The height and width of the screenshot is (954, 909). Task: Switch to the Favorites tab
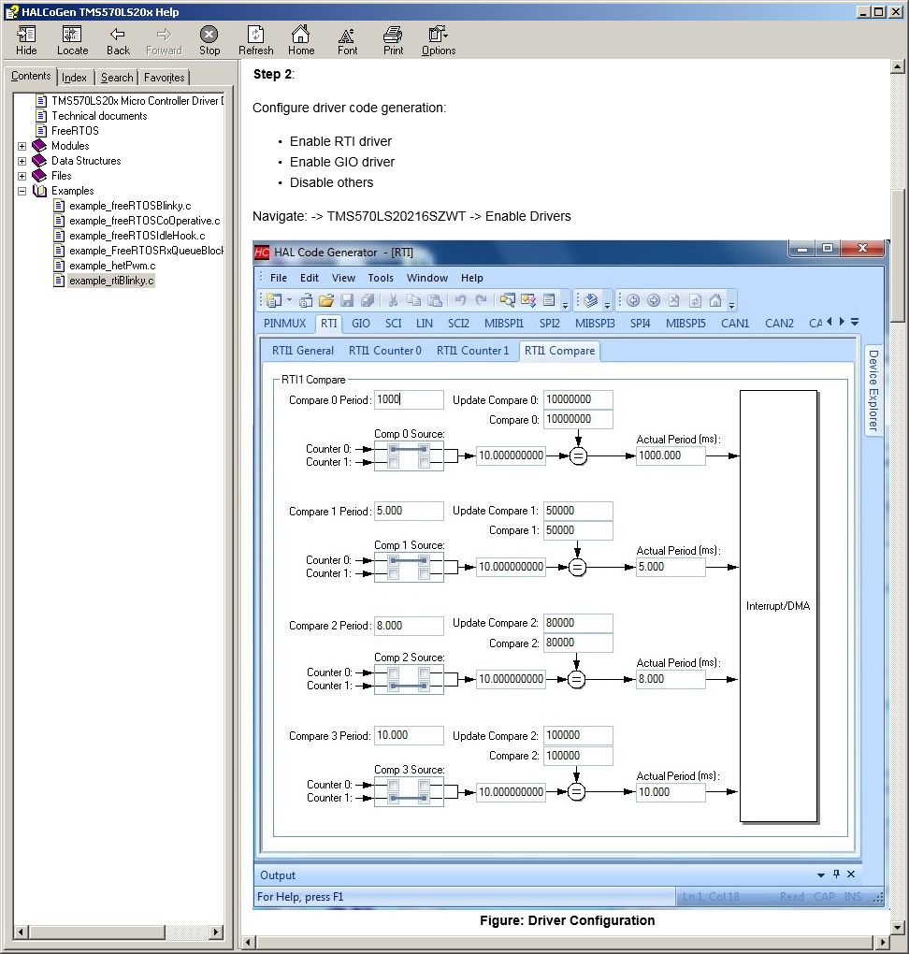pos(165,78)
